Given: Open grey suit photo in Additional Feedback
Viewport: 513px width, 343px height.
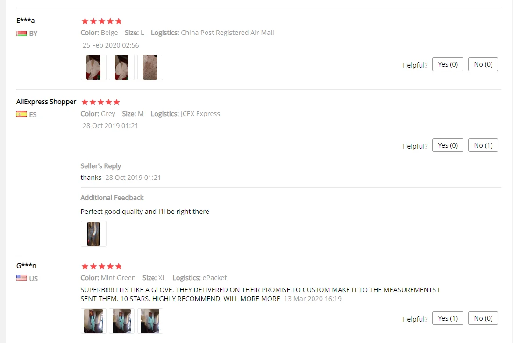Looking at the screenshot, I should (93, 233).
